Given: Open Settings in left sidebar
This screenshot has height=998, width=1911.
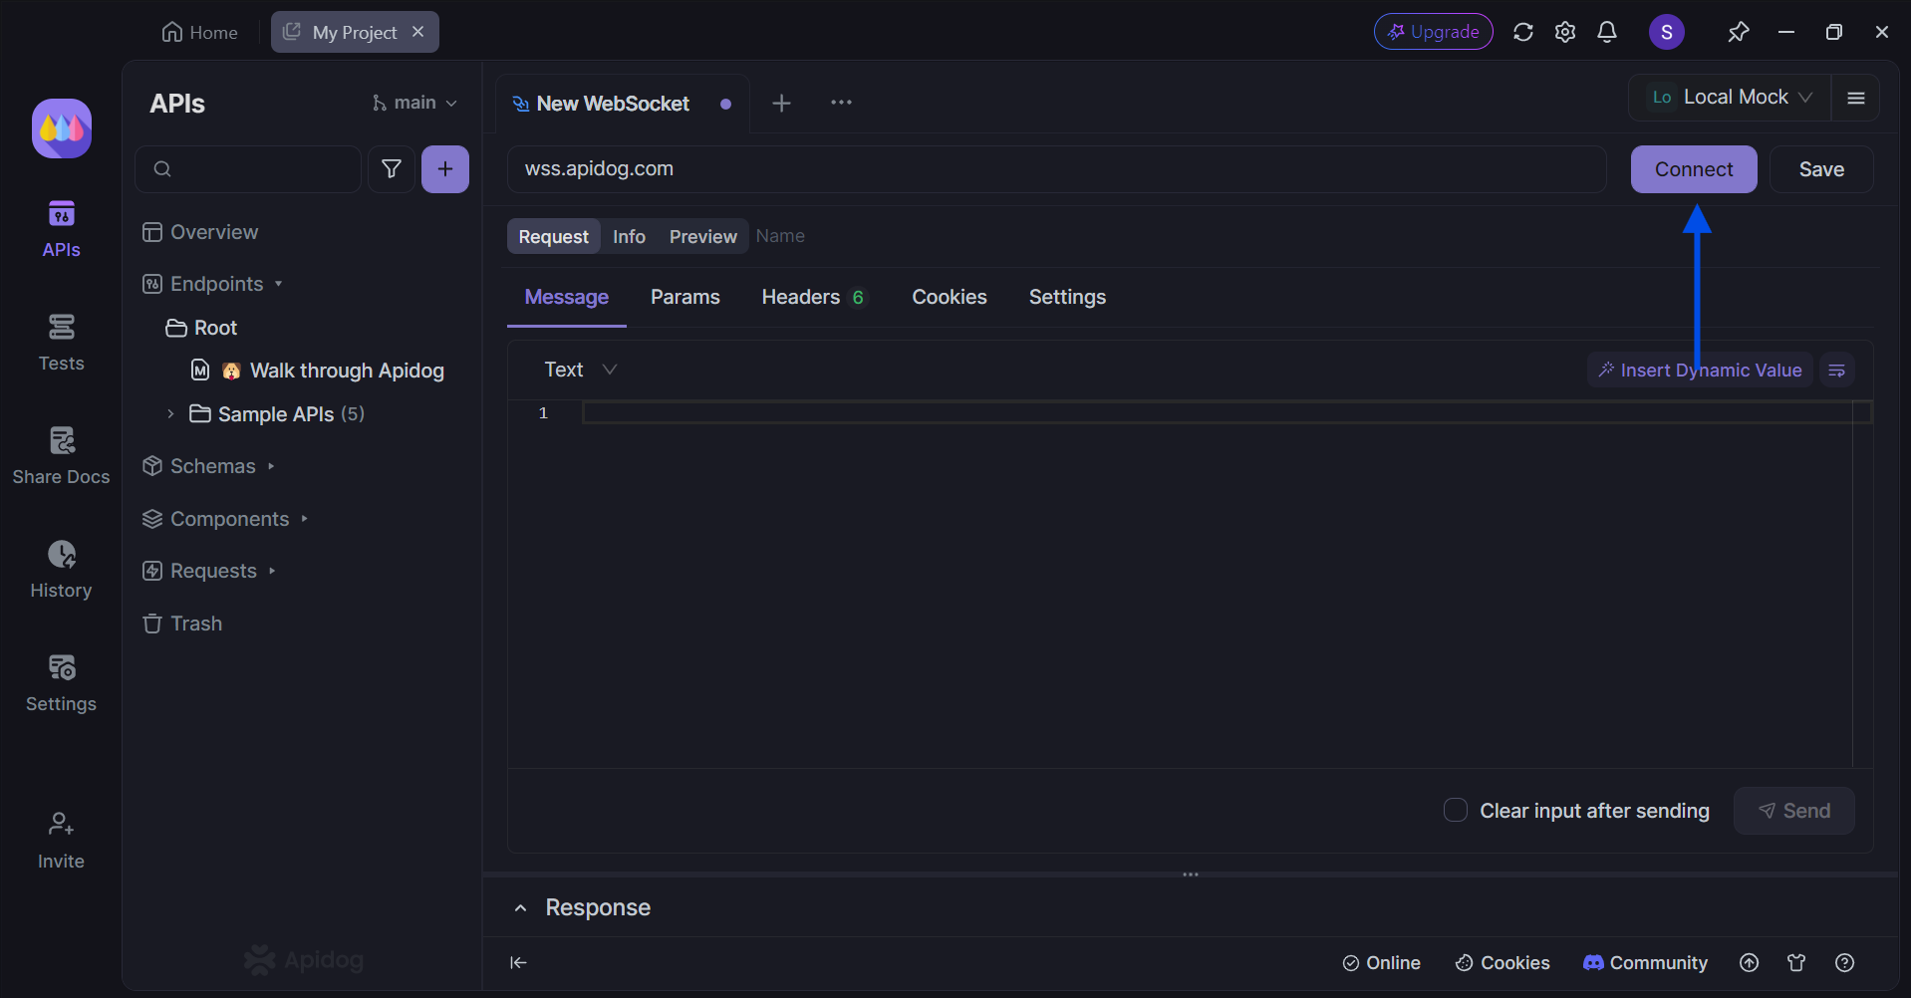Looking at the screenshot, I should click(61, 683).
